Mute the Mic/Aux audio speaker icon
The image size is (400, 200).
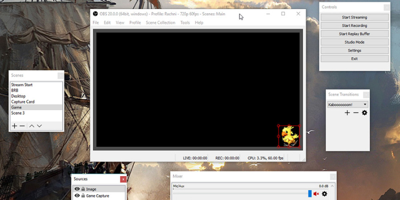pos(316,194)
